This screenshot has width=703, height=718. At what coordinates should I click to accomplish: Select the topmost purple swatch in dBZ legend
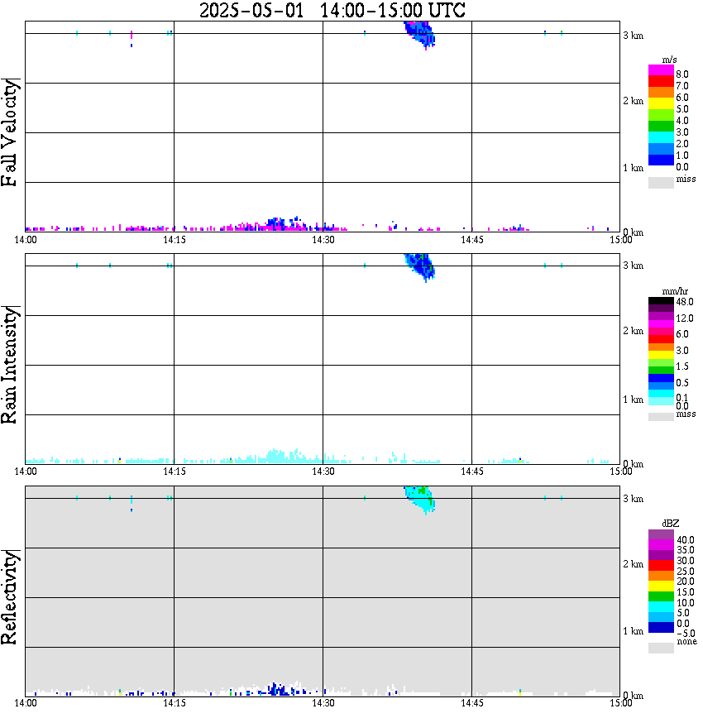661,534
